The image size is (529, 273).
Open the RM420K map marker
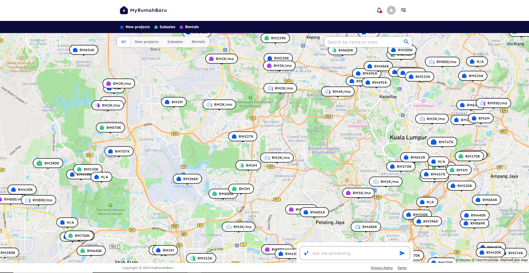tap(490, 253)
